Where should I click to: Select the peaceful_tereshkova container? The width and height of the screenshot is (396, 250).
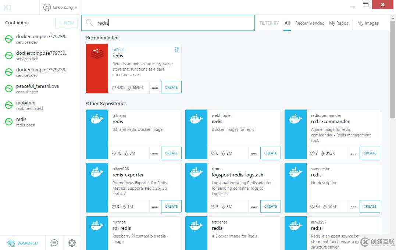[40, 89]
